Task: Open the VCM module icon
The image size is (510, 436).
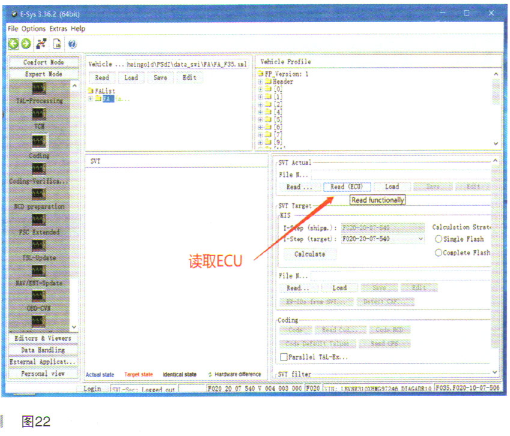Action: click(38, 115)
